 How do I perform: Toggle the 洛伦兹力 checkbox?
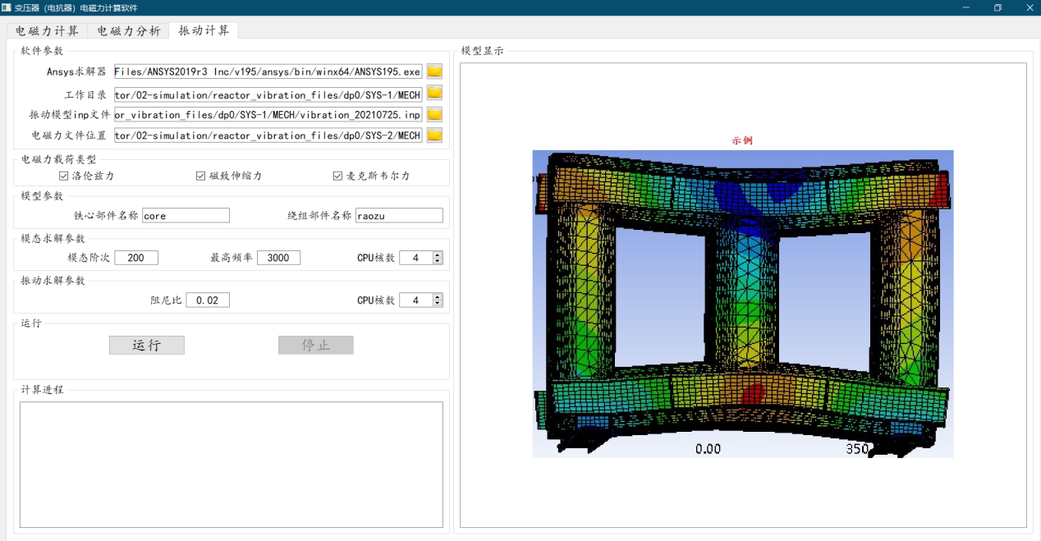click(64, 176)
